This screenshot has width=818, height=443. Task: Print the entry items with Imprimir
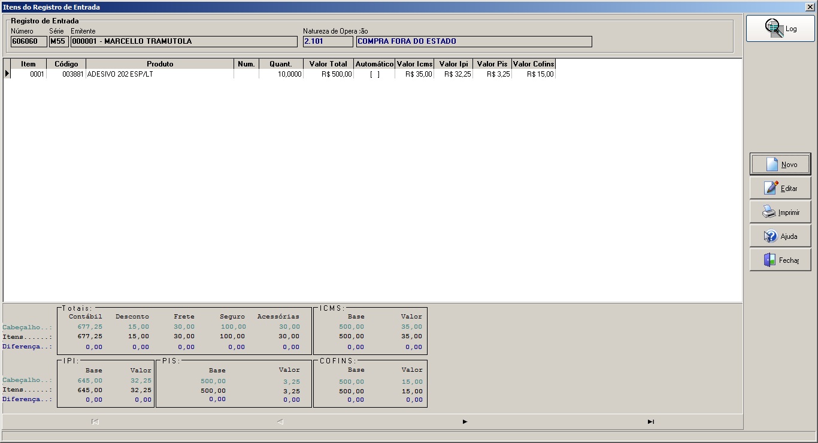(x=780, y=212)
